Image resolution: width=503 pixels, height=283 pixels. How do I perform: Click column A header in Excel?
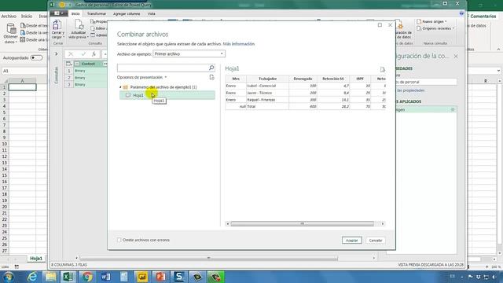(x=23, y=81)
